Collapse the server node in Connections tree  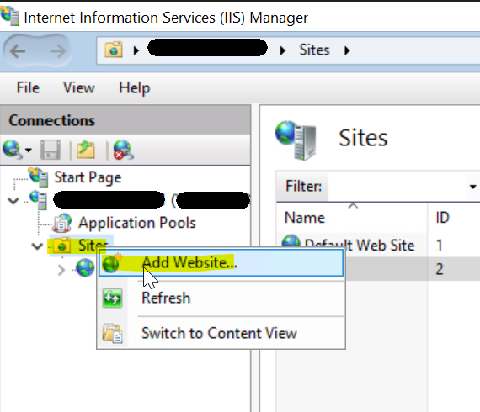(13, 201)
